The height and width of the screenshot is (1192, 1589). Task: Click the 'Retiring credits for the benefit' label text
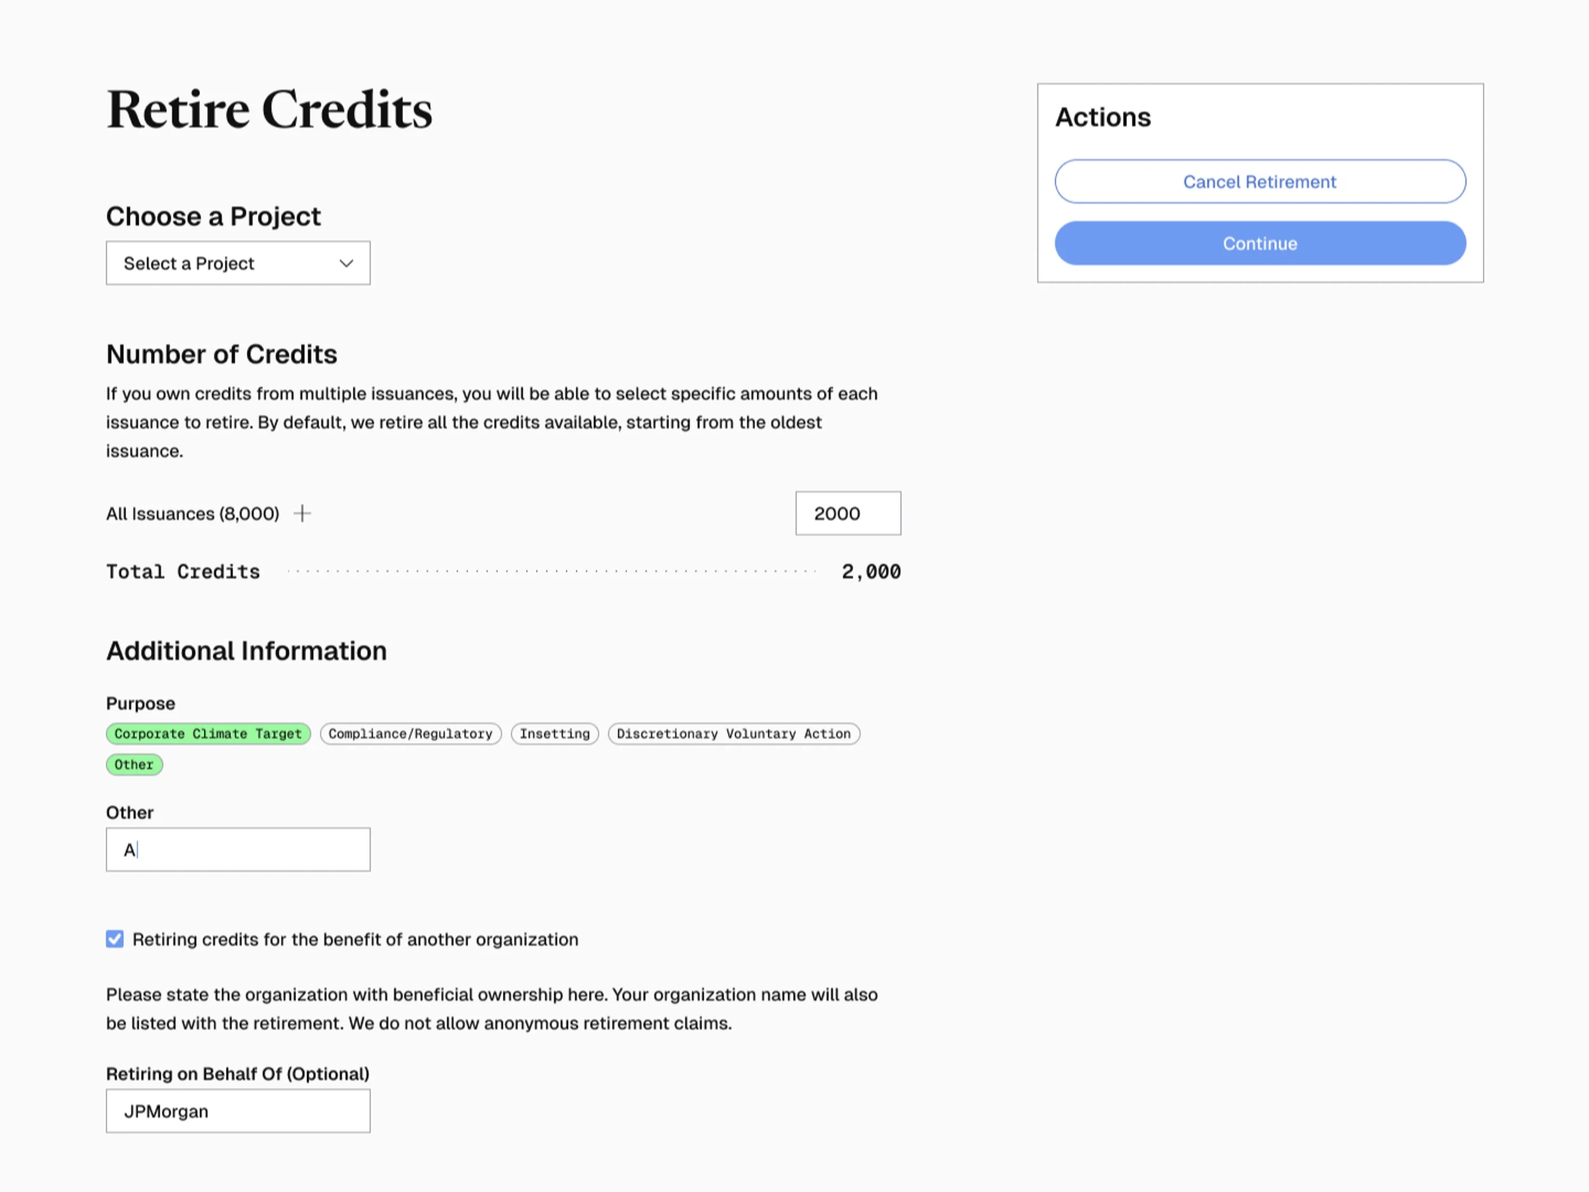click(355, 939)
